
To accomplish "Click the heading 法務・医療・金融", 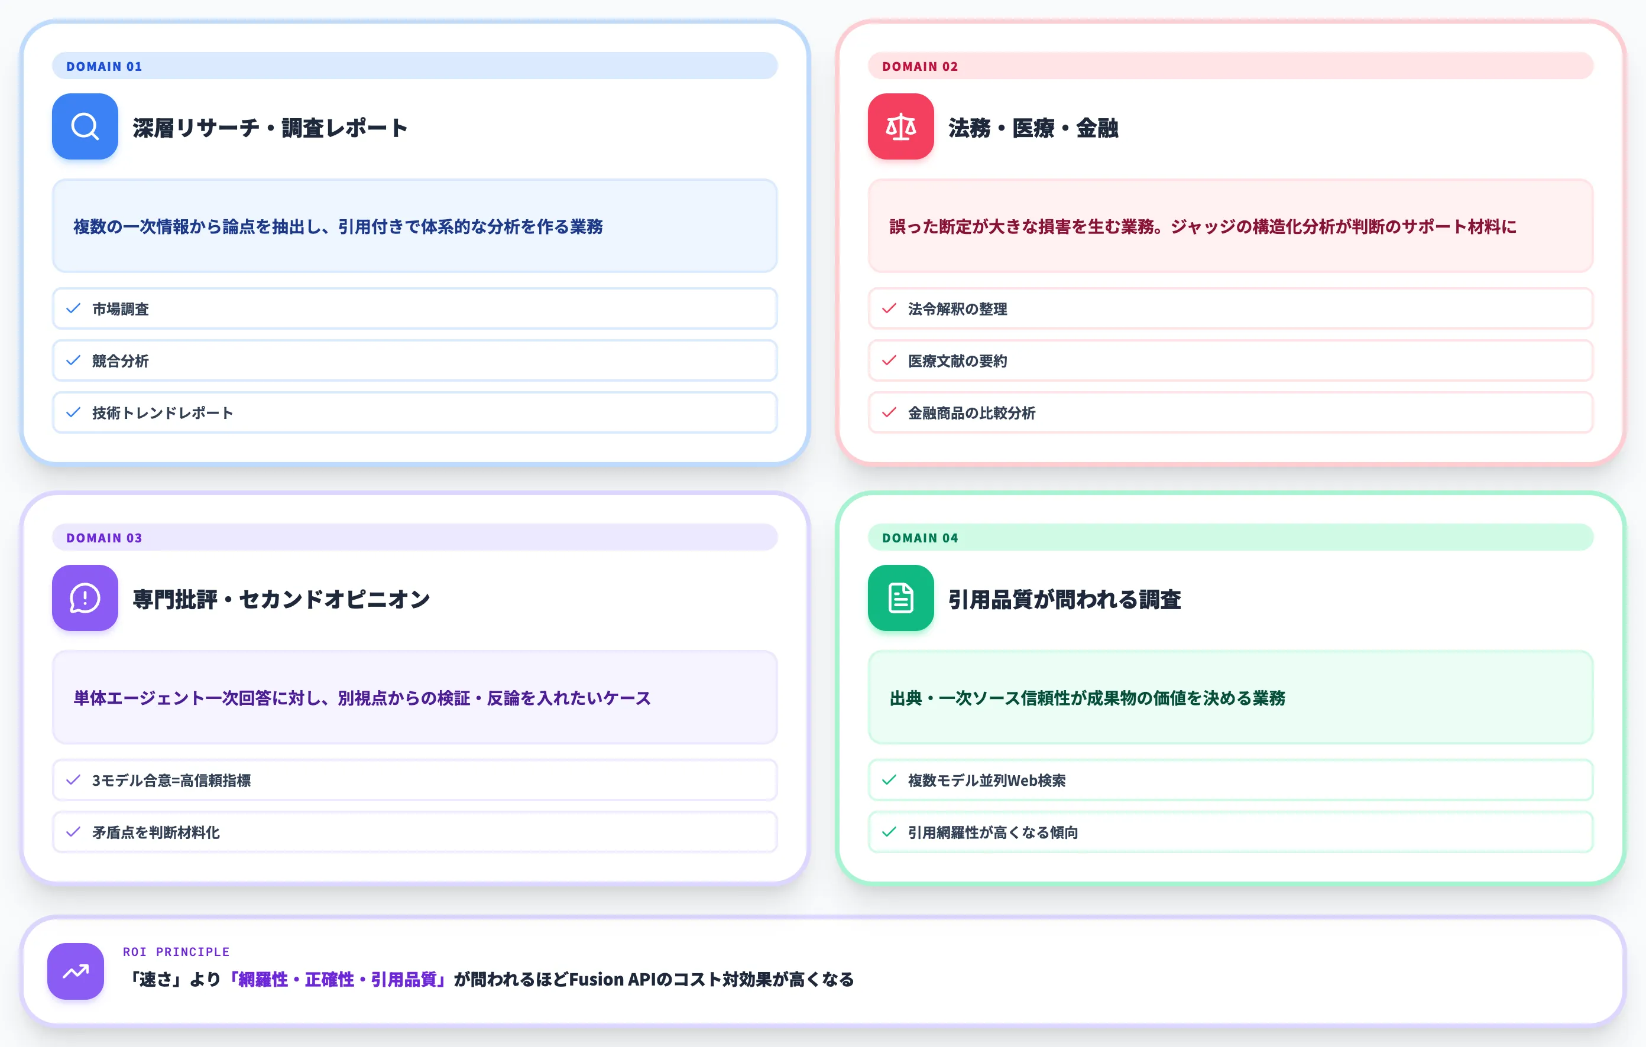I will 1033,128.
